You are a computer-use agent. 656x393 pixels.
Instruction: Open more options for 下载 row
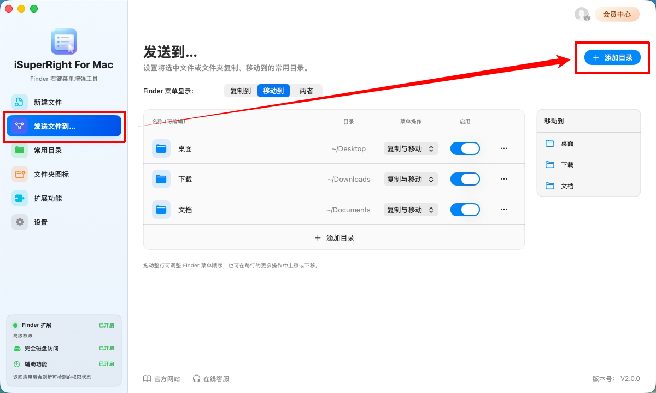pyautogui.click(x=504, y=179)
